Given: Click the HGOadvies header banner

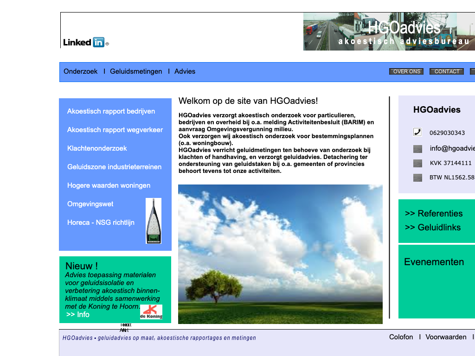Looking at the screenshot, I should (x=389, y=32).
